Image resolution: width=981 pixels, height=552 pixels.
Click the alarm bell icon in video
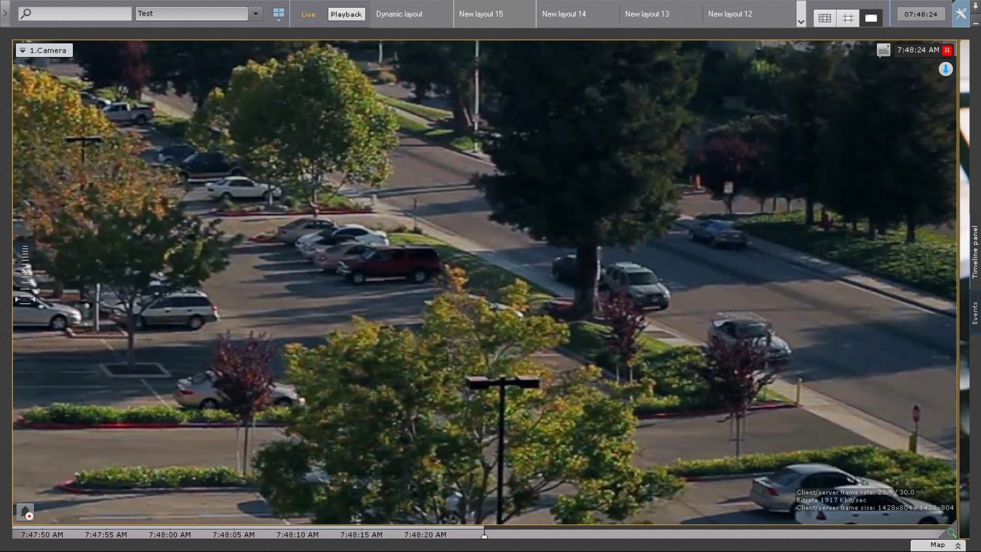coord(25,511)
